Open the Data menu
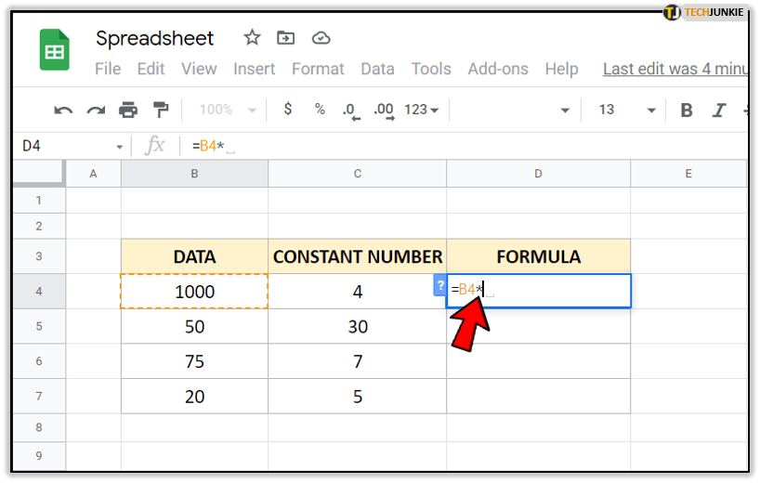Viewport: 760px width, 483px height. [377, 69]
